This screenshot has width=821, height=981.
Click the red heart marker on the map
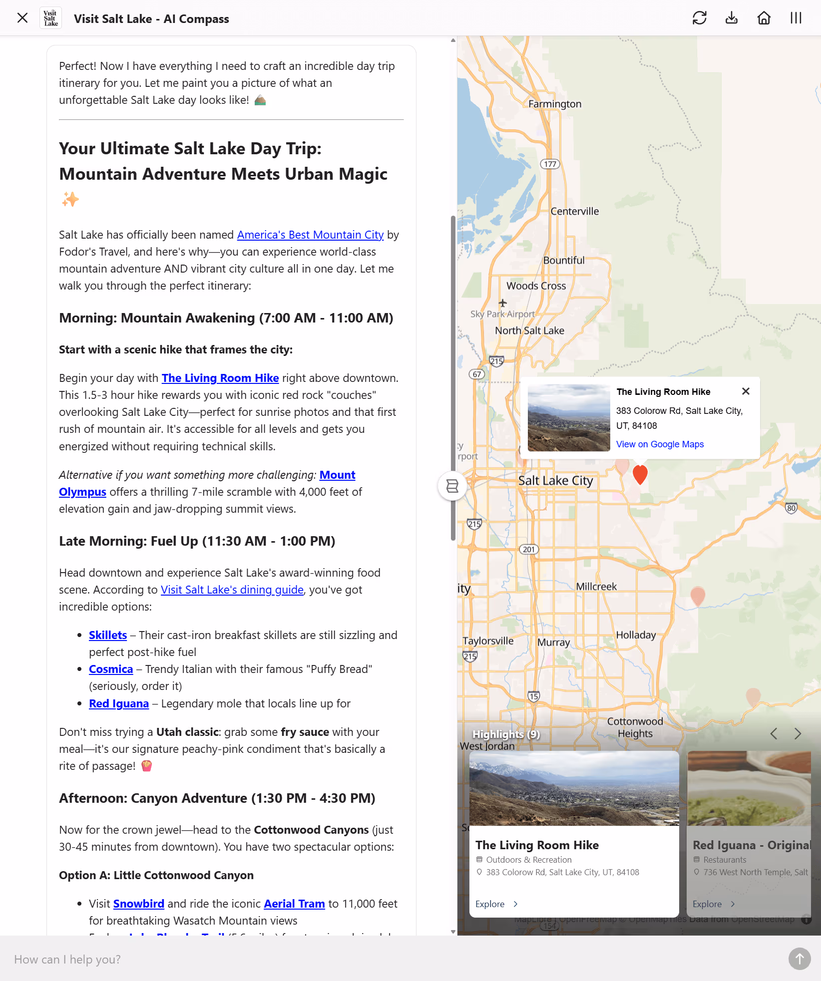click(640, 475)
